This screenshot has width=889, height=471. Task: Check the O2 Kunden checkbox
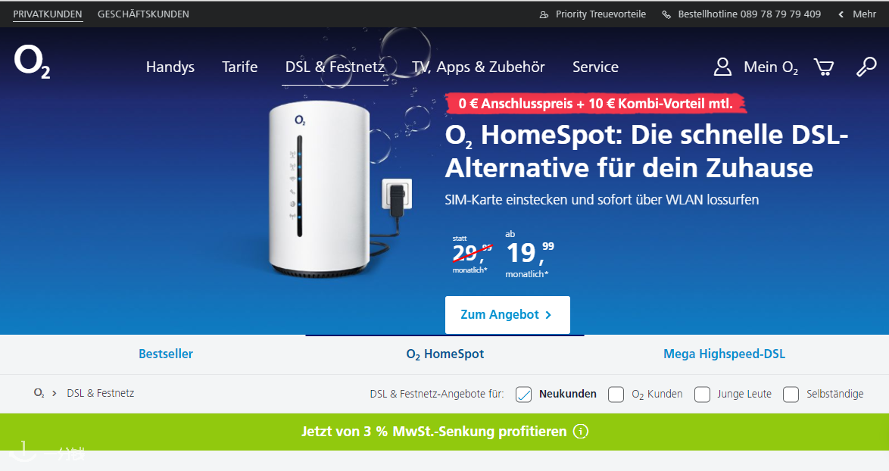[x=616, y=394]
